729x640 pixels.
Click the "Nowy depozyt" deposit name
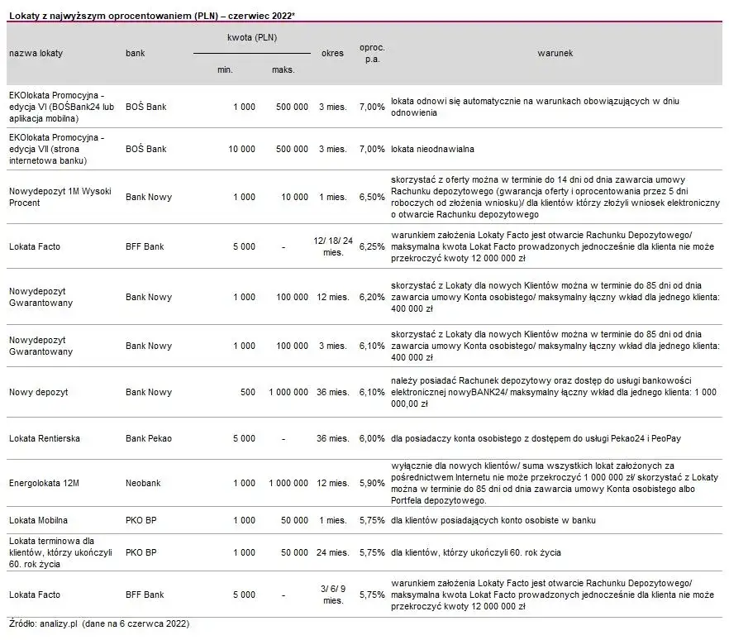click(x=38, y=392)
